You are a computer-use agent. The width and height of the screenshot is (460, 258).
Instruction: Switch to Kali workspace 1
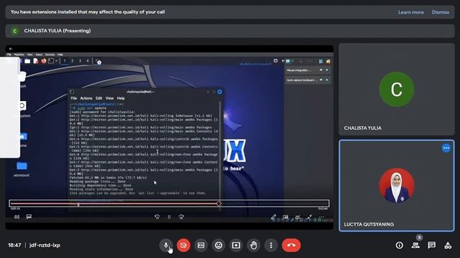pyautogui.click(x=65, y=61)
